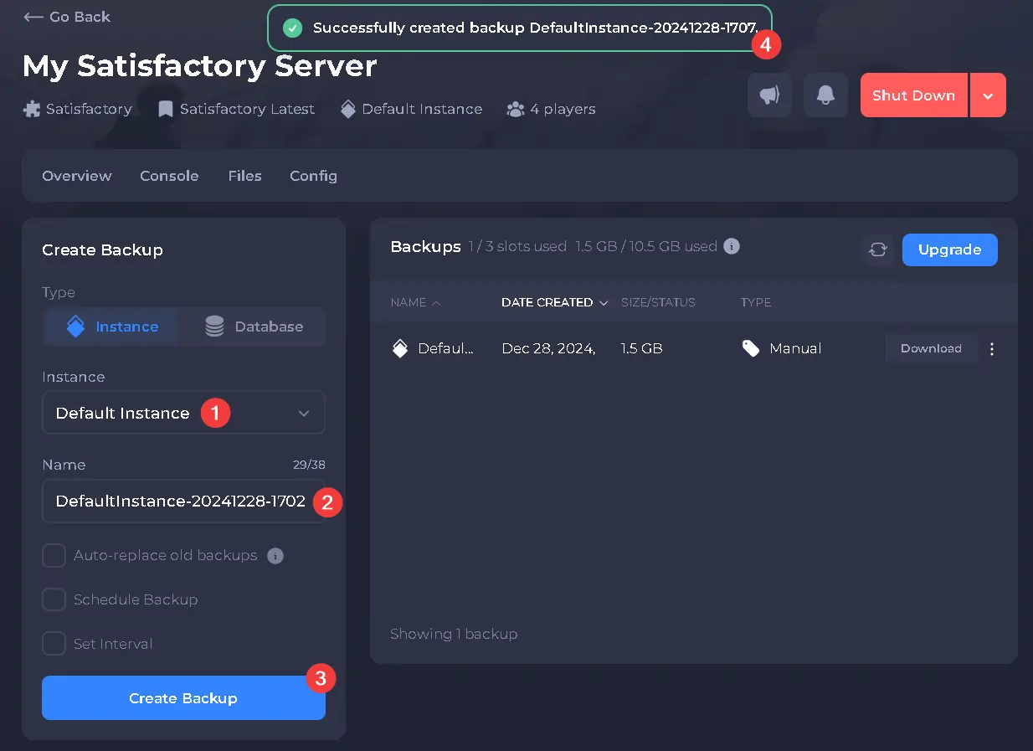Click the Satisfactory Latest bookmark icon
Image resolution: width=1033 pixels, height=751 pixels.
[x=165, y=109]
